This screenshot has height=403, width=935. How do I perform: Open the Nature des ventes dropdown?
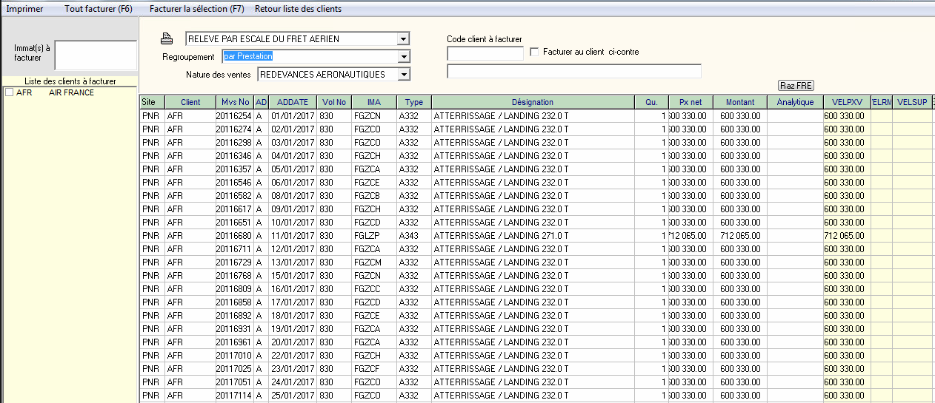click(403, 75)
